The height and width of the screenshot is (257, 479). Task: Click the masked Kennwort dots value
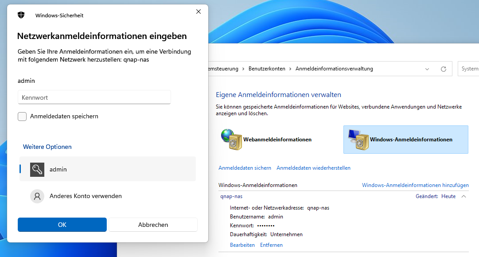click(266, 226)
